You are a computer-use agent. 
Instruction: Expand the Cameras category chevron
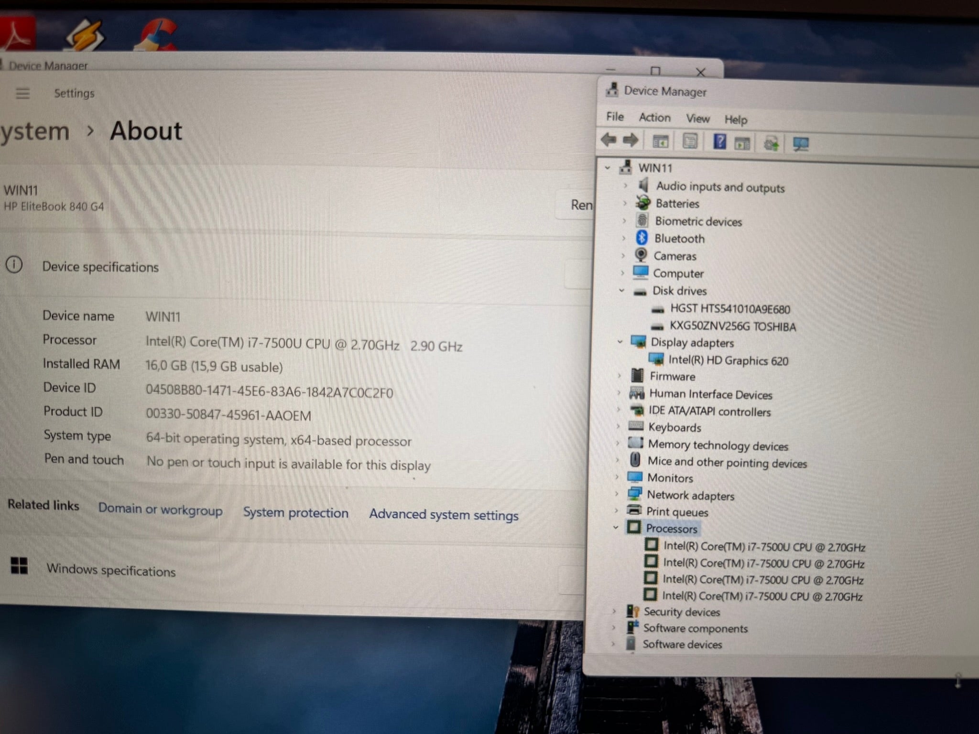pos(623,255)
